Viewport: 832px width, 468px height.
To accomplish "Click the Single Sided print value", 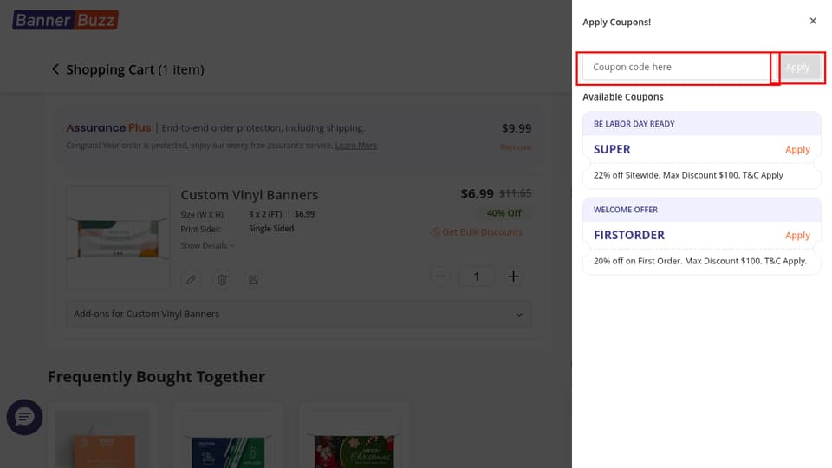I will 271,229.
